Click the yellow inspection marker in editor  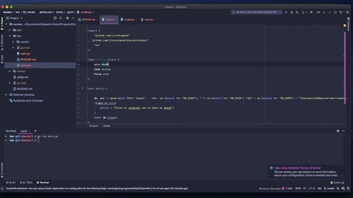345,25
